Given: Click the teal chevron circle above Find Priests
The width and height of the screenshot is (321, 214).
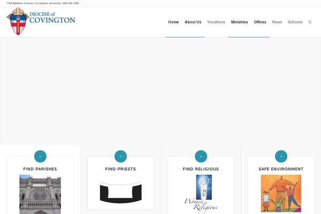Looking at the screenshot, I should [120, 156].
